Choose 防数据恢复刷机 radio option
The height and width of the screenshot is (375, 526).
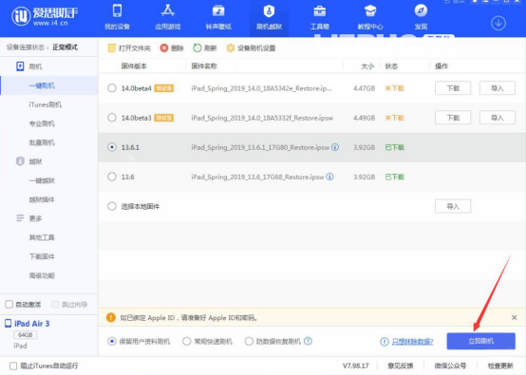(x=249, y=342)
